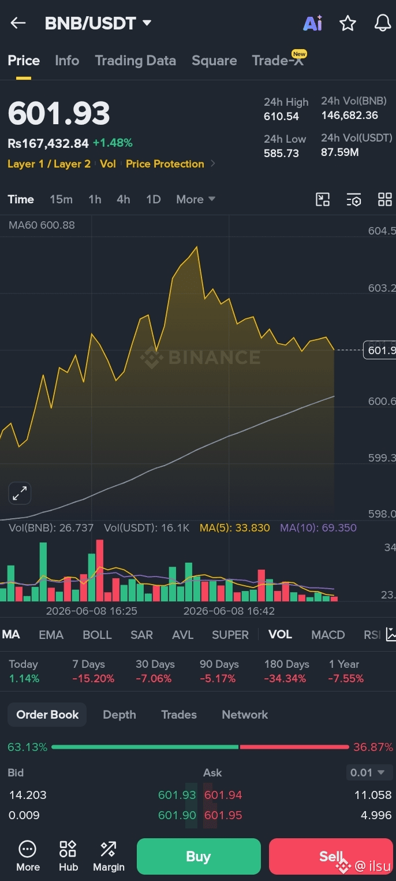
Task: Tap the back arrow icon
Action: point(18,23)
